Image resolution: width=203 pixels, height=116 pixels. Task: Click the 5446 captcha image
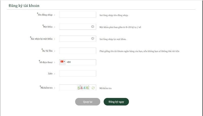click(83, 88)
